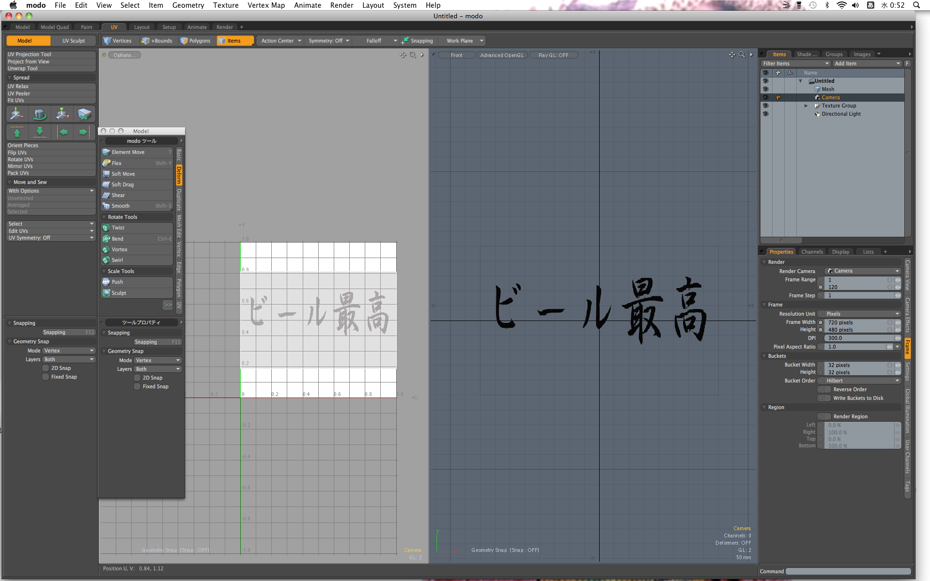Viewport: 930px width, 581px height.
Task: Open the Action Center dropdown
Action: pos(281,41)
